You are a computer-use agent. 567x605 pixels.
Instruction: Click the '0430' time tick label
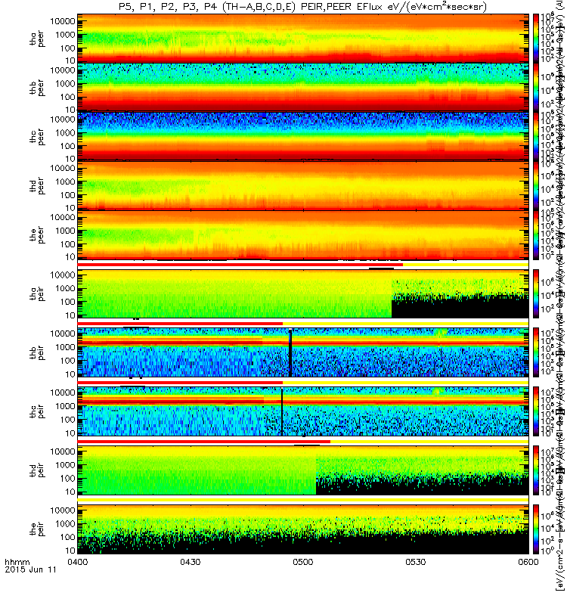tap(191, 562)
